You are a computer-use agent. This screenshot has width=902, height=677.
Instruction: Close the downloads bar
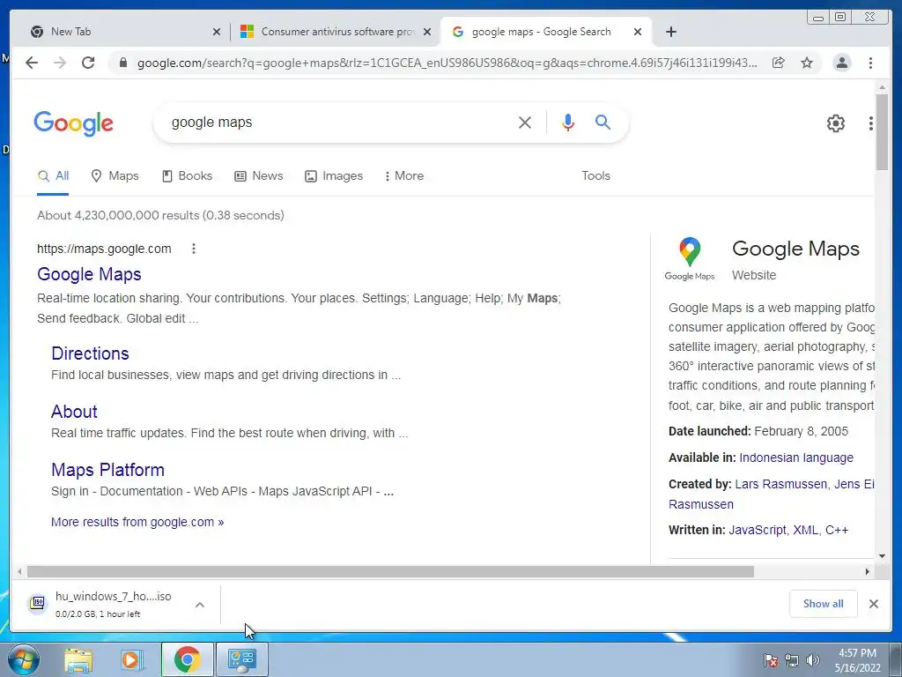click(x=873, y=604)
